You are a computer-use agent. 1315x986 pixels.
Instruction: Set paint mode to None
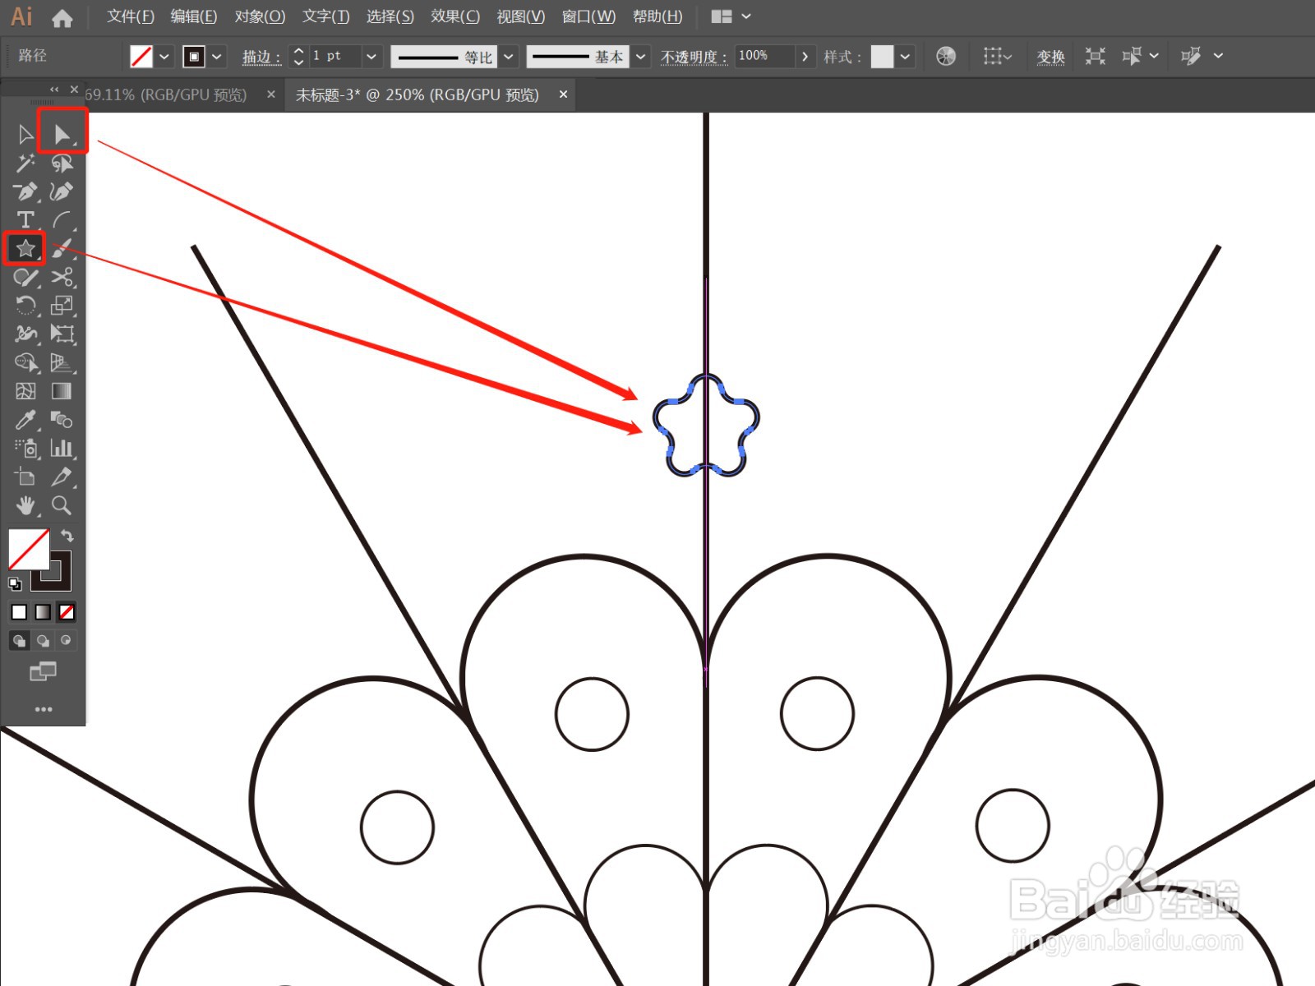coord(67,612)
